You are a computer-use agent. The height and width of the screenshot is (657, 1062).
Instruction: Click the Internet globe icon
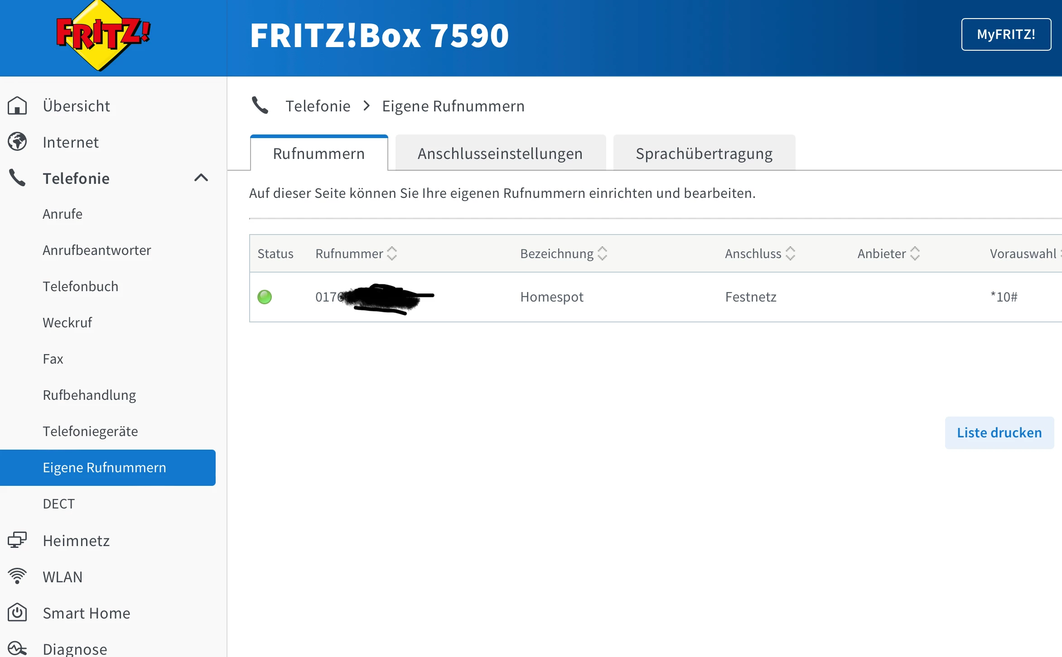[17, 142]
